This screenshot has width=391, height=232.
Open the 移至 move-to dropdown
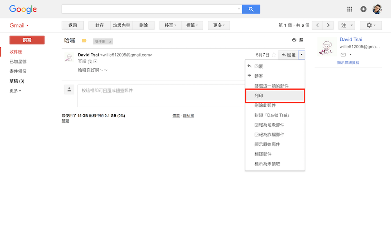pyautogui.click(x=170, y=25)
